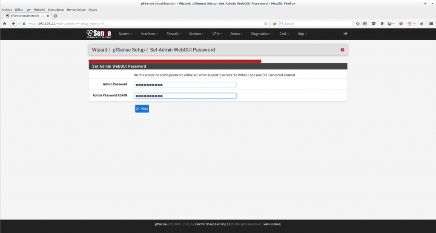Open the Firefox downloads arrow icon
436x233 pixels.
[382, 23]
